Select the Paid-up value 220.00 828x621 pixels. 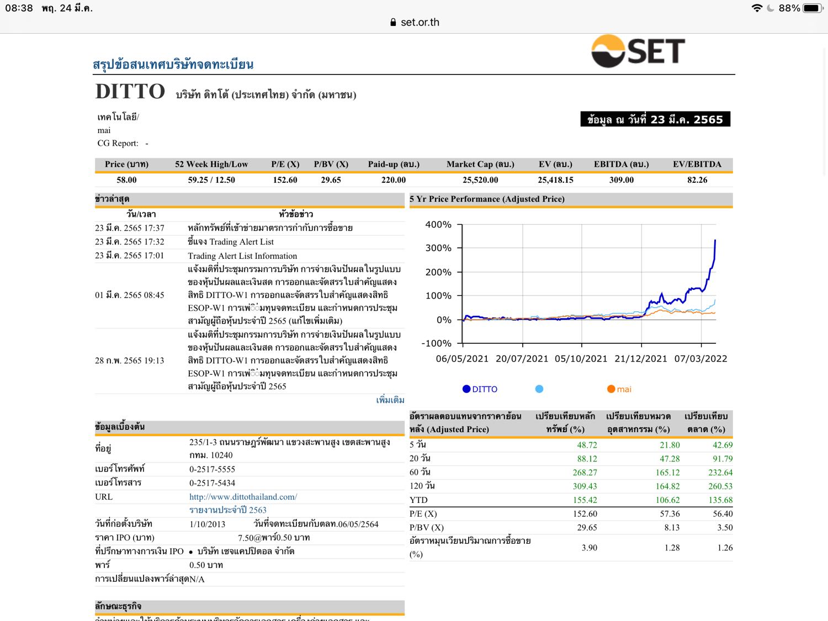(x=394, y=180)
